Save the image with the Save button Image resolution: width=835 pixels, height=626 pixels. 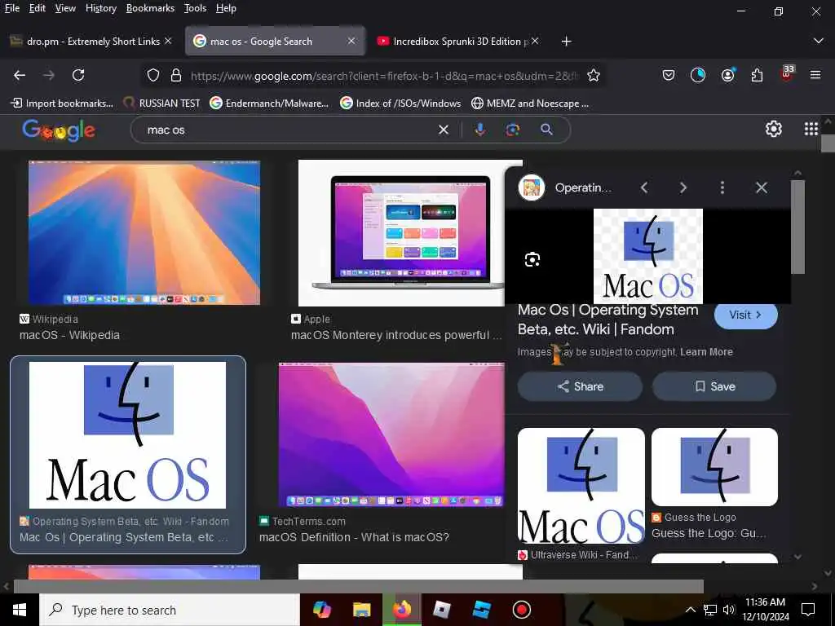[714, 386]
